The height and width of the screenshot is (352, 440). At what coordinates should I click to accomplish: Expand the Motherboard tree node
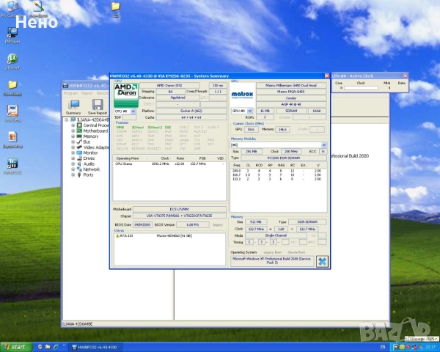pos(73,131)
